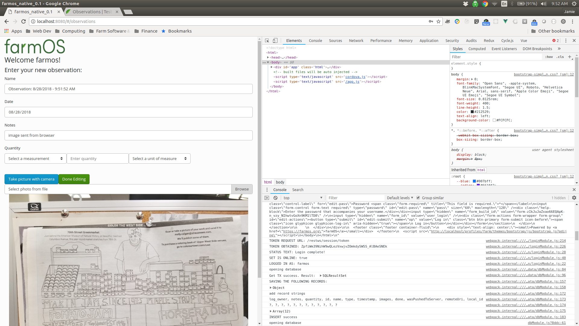Toggle the .cls class editor

(x=560, y=57)
